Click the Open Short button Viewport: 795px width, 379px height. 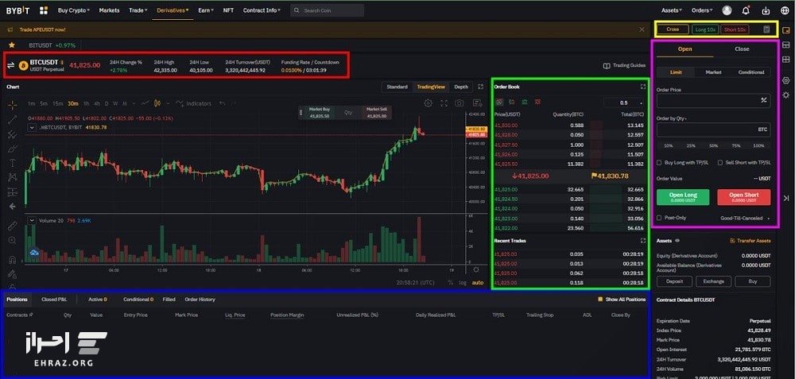[744, 197]
